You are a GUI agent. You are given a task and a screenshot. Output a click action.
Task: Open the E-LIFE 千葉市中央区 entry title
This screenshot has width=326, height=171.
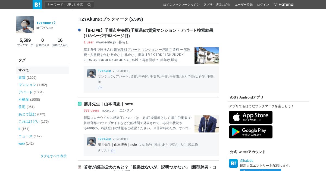coord(148,33)
